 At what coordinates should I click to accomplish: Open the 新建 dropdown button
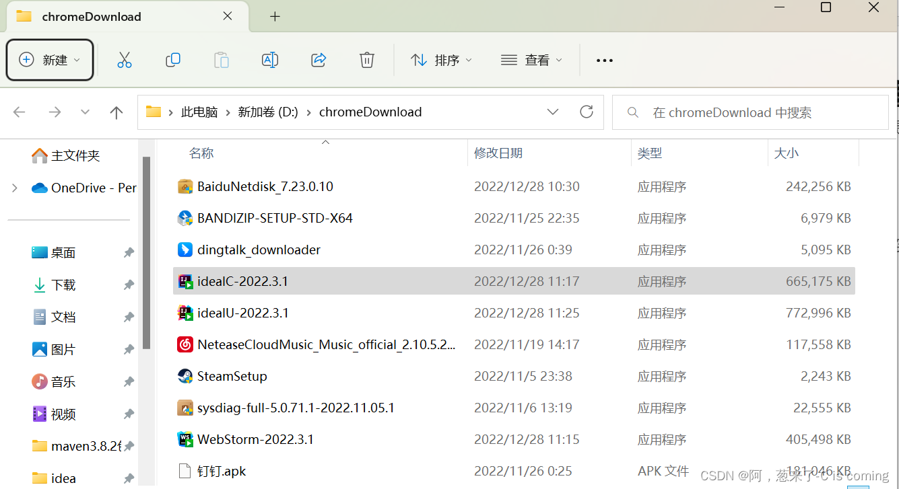coord(50,60)
